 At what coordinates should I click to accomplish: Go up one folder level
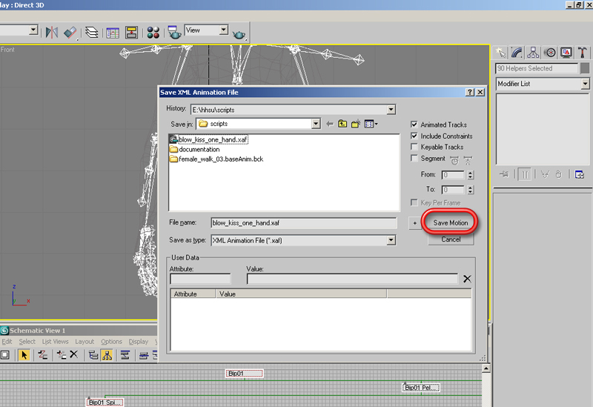click(x=342, y=124)
